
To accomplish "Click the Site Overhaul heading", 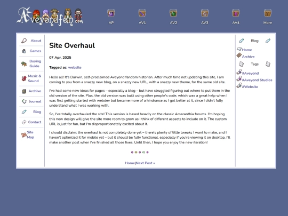I will (x=72, y=45).
